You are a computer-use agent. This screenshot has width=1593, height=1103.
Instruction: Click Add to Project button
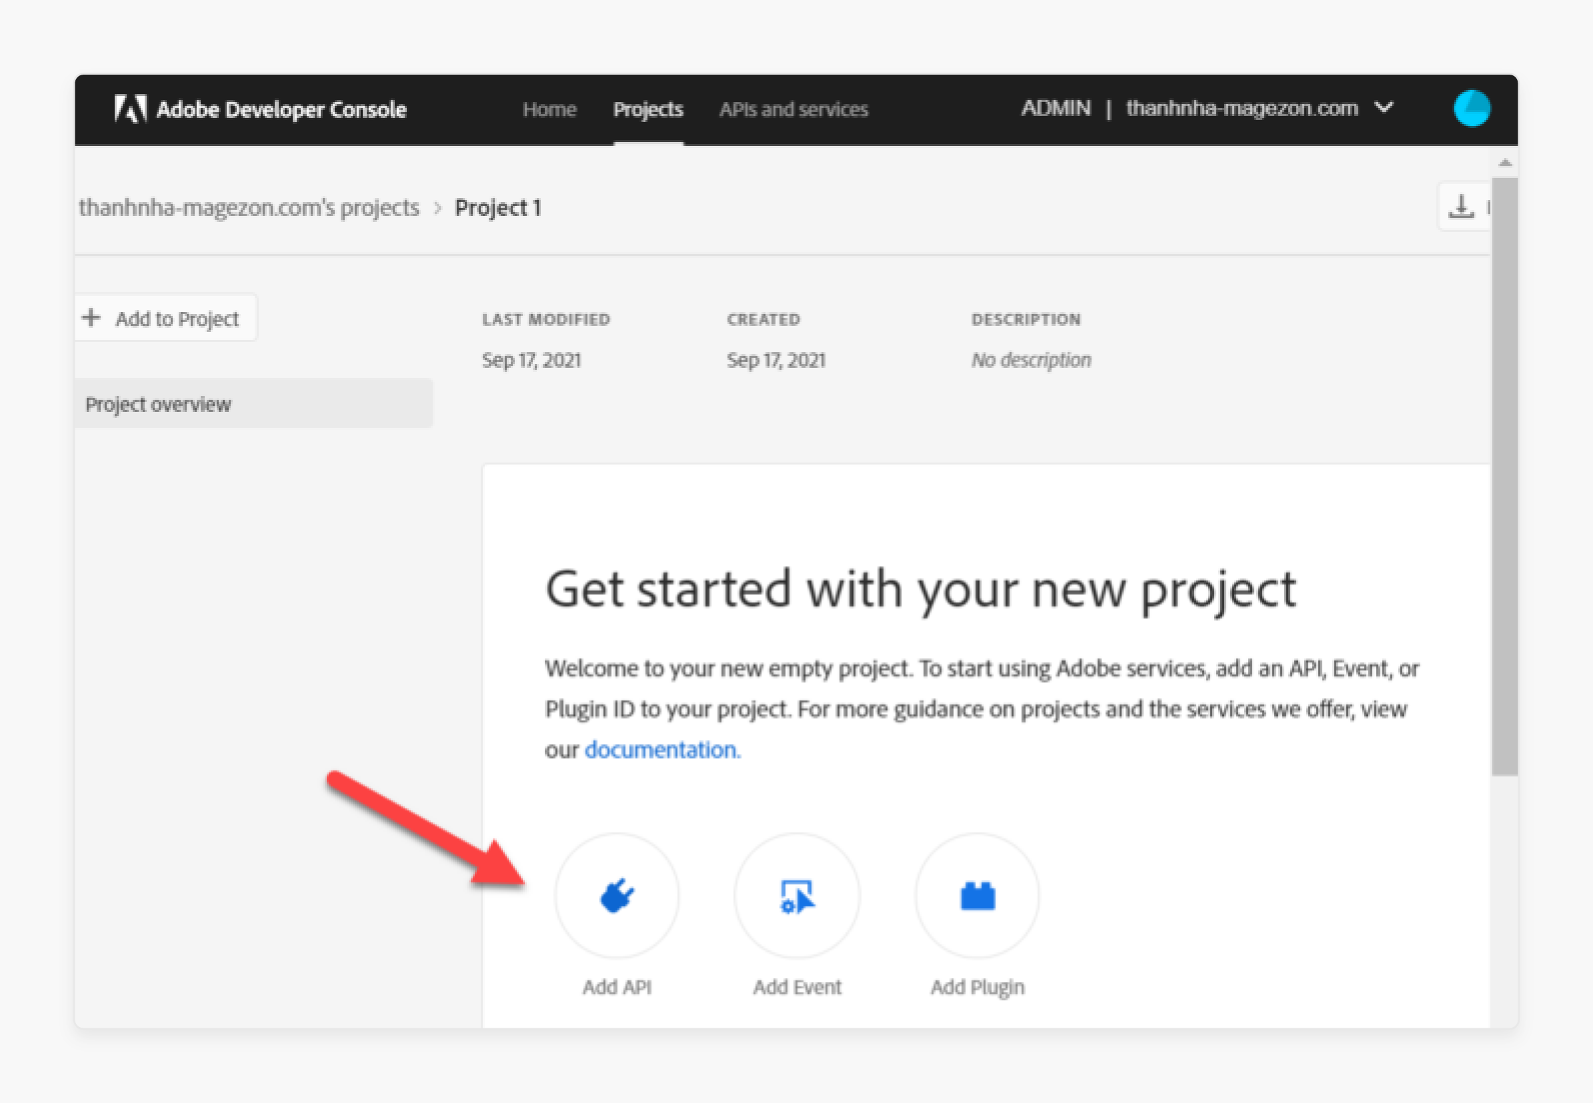(165, 318)
